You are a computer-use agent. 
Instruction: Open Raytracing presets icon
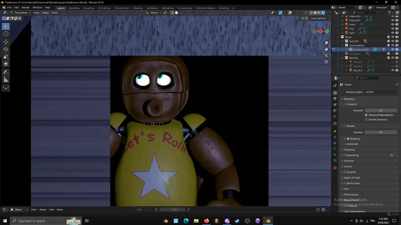392,155
